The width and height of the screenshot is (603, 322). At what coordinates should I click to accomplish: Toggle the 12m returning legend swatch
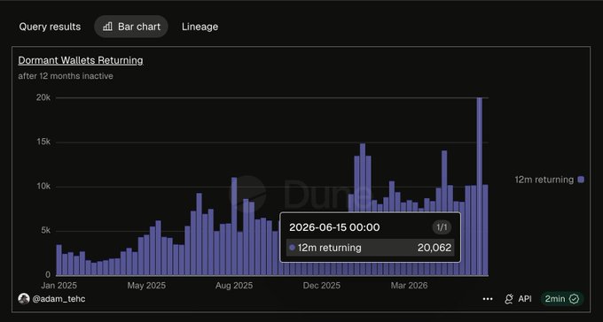[x=581, y=180]
